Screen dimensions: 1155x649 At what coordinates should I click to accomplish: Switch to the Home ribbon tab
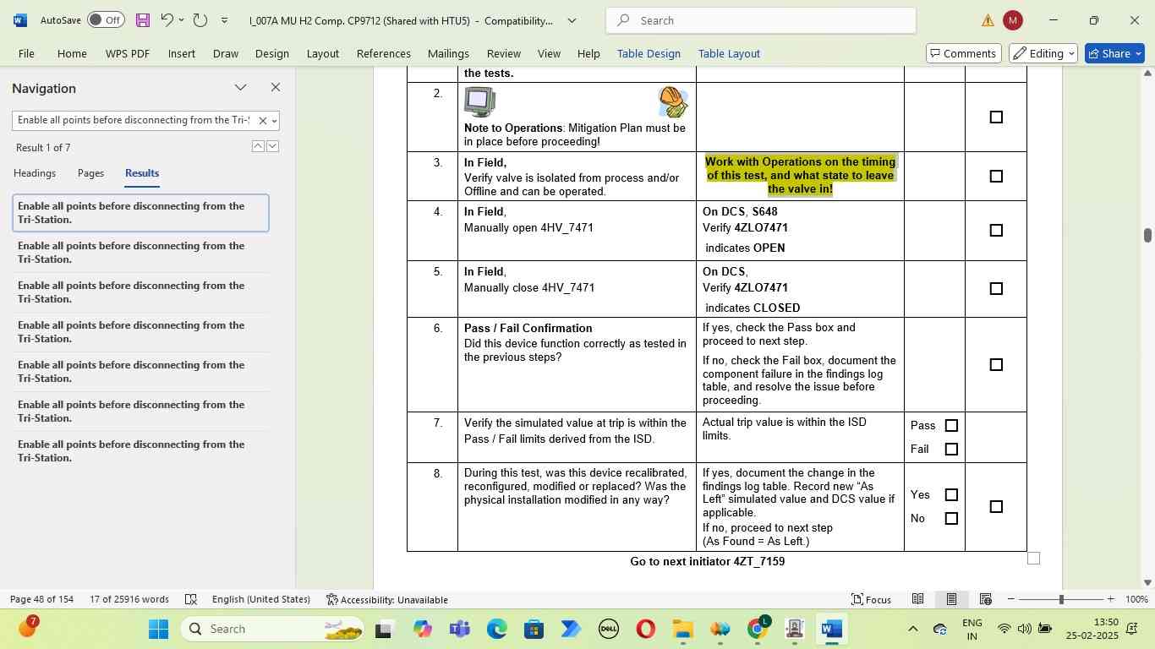(72, 53)
